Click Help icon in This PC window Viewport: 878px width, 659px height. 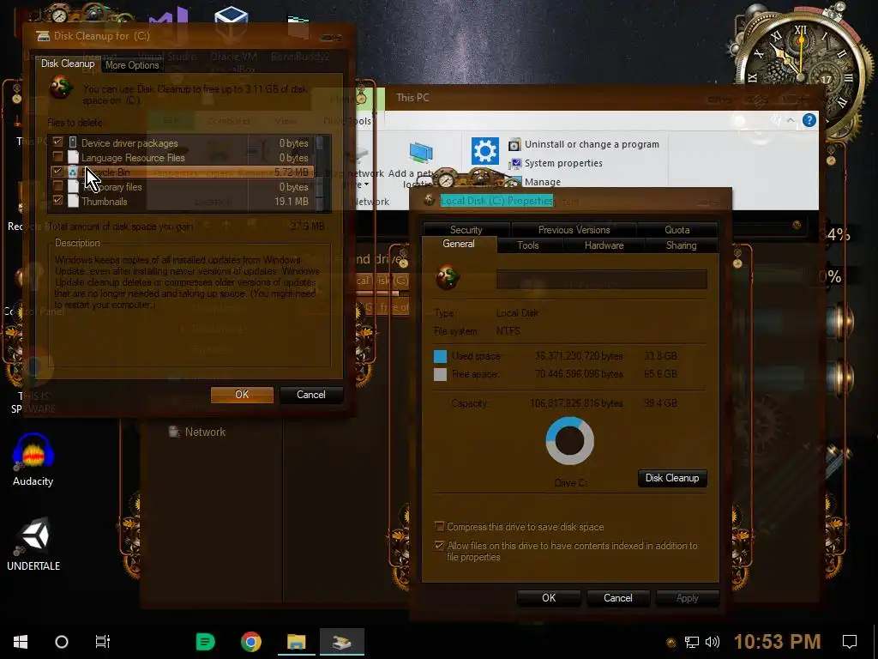tap(809, 120)
